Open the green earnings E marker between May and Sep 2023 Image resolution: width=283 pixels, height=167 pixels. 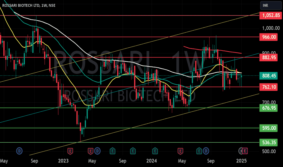(112, 151)
